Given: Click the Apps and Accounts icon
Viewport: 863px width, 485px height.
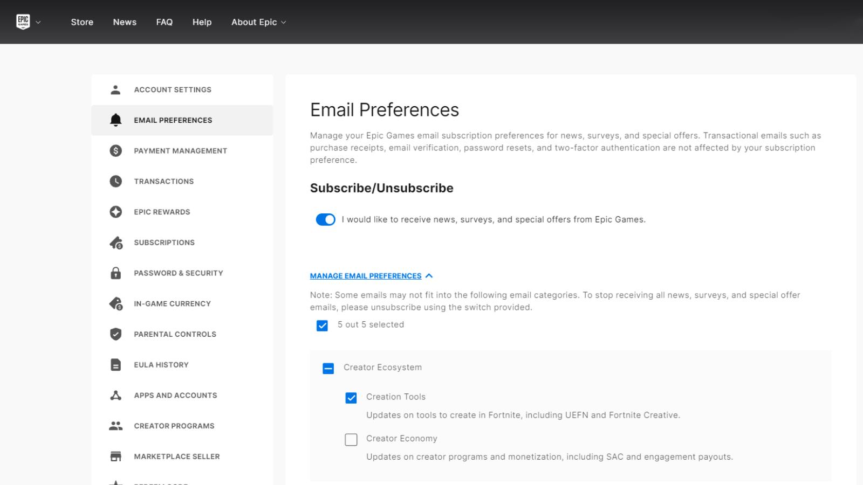Looking at the screenshot, I should [x=115, y=395].
